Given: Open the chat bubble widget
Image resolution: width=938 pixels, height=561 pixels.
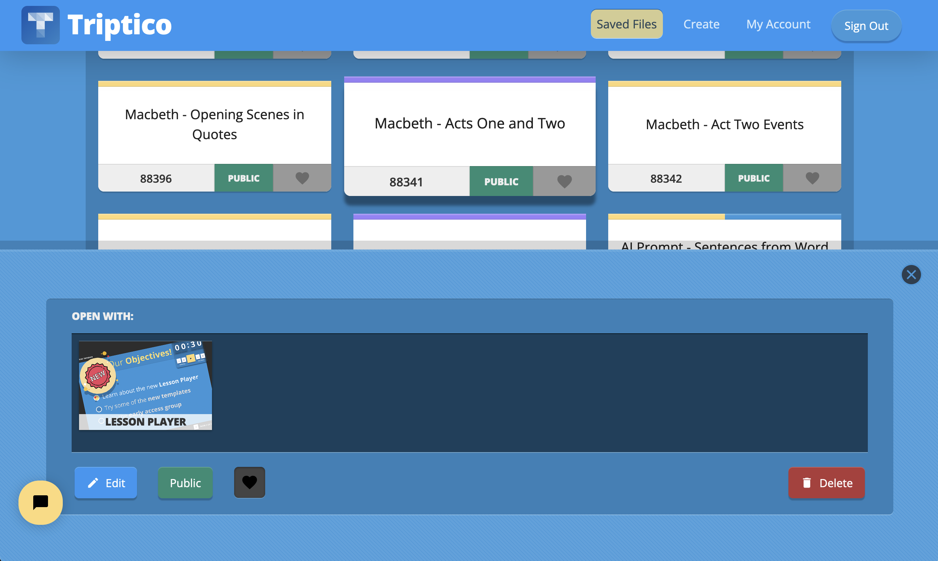Looking at the screenshot, I should 41,502.
